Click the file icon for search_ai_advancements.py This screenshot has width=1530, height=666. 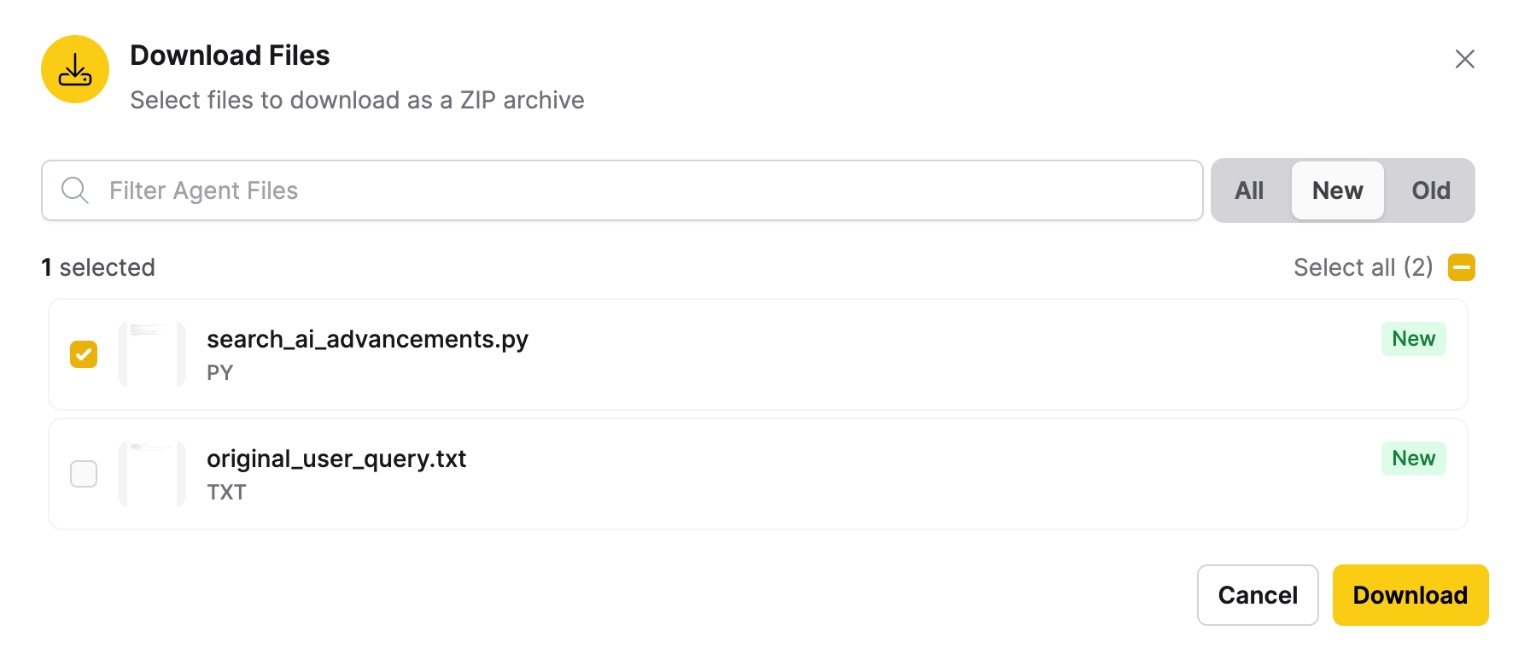pyautogui.click(x=151, y=354)
